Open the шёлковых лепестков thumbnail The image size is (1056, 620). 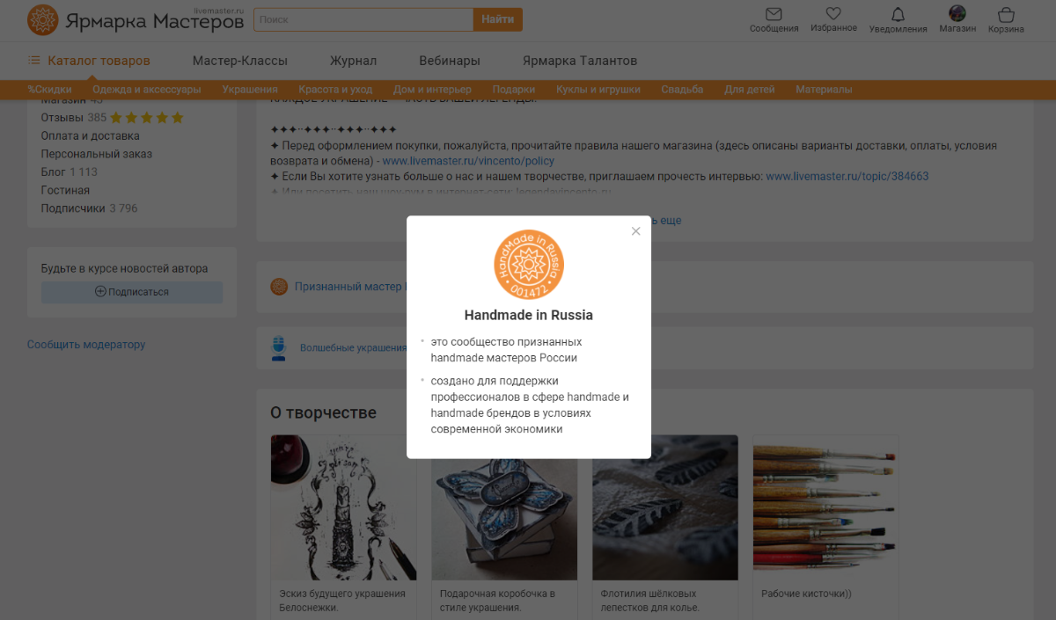coord(665,507)
